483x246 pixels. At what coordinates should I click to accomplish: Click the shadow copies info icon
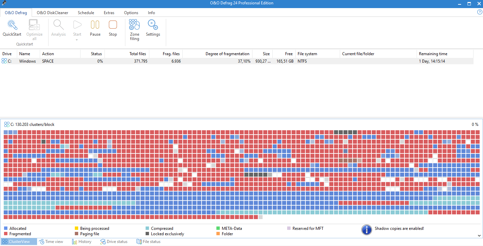tap(367, 230)
